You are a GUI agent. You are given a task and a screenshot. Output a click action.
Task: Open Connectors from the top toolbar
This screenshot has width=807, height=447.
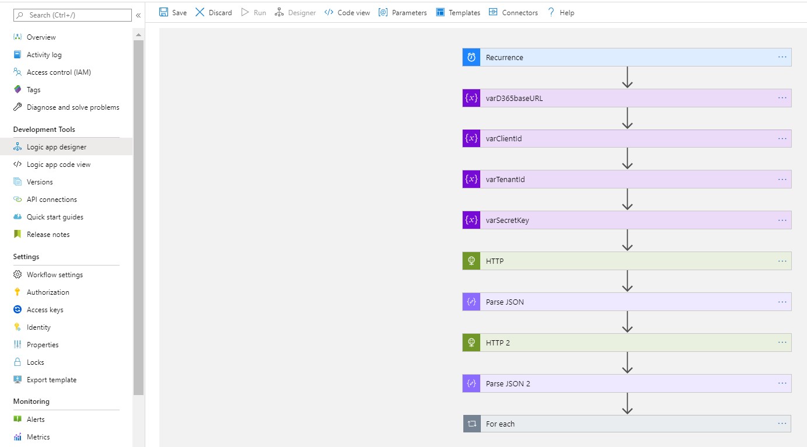point(513,12)
